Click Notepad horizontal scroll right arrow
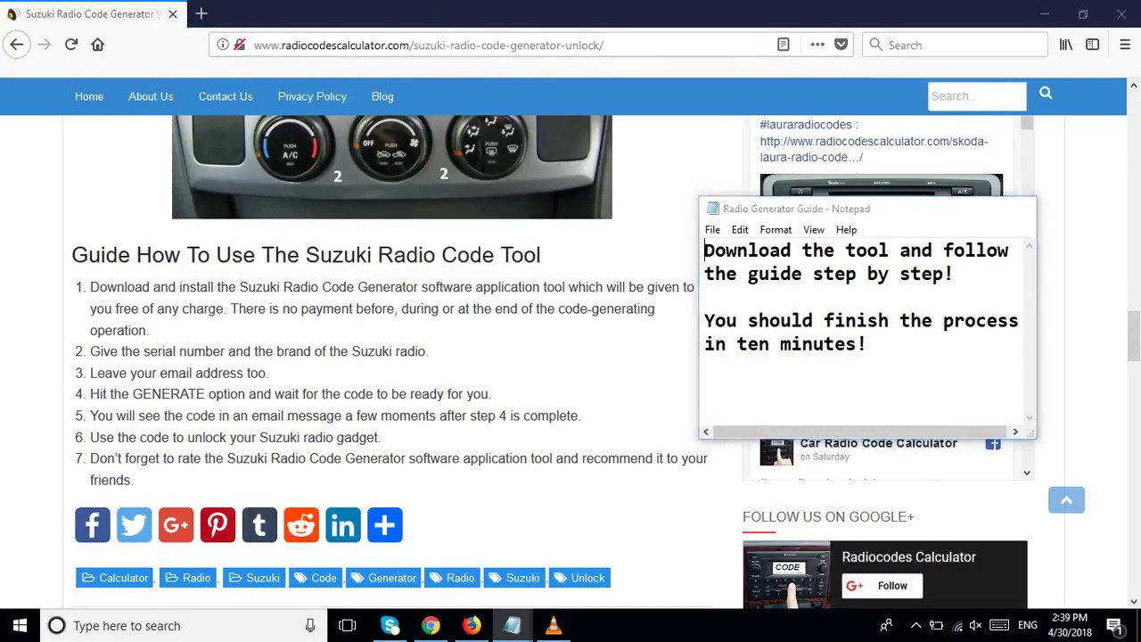The width and height of the screenshot is (1141, 642). [x=1014, y=432]
